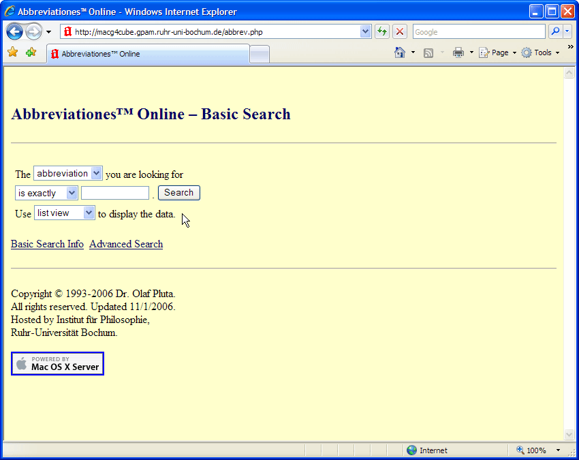Expand the "is exactly" match dropdown

click(x=46, y=194)
